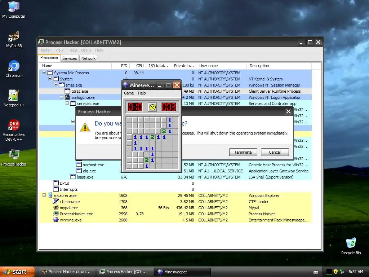Click the Process Hacker tray graph icon
The width and height of the screenshot is (369, 277).
click(329, 272)
